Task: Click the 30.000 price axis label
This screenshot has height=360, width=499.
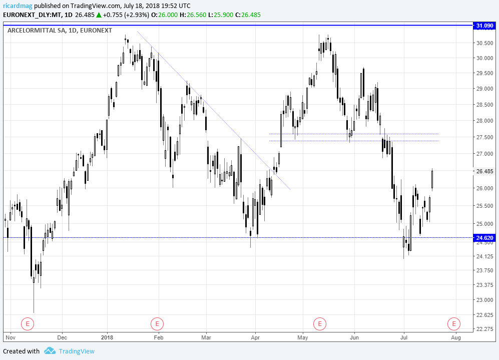Action: point(484,58)
